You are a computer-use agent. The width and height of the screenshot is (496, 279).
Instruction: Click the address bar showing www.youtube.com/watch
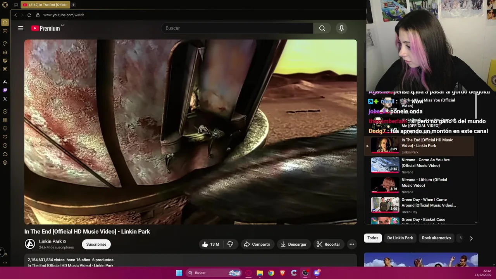[x=64, y=15]
